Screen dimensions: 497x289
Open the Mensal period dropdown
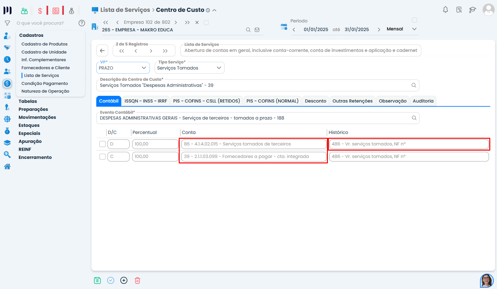(x=401, y=29)
